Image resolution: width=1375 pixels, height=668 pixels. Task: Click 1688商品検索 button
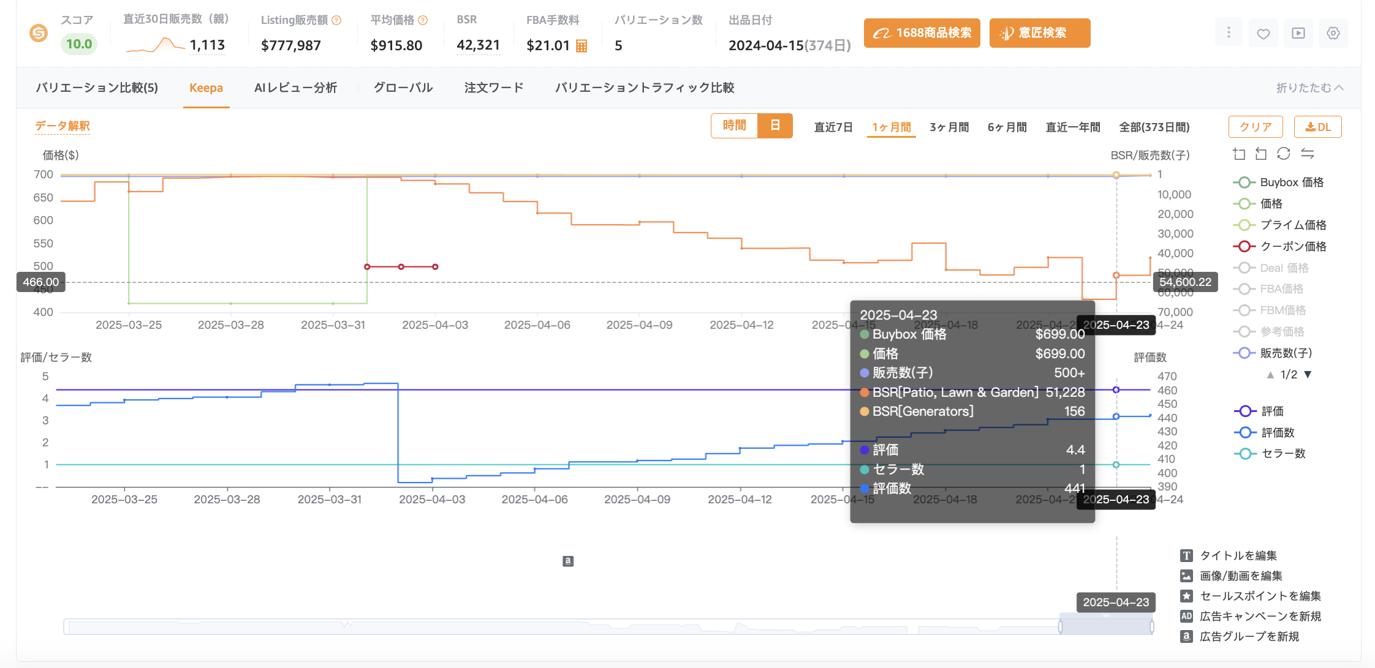click(922, 33)
